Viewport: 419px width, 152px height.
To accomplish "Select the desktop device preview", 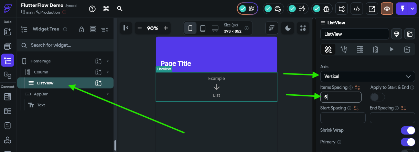I will (x=215, y=28).
